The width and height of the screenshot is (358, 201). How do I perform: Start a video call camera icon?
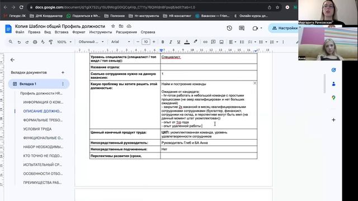[255, 28]
